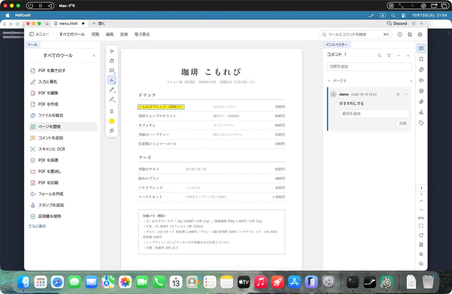Open the yellow highlight color swatch
The width and height of the screenshot is (452, 294).
point(112,121)
